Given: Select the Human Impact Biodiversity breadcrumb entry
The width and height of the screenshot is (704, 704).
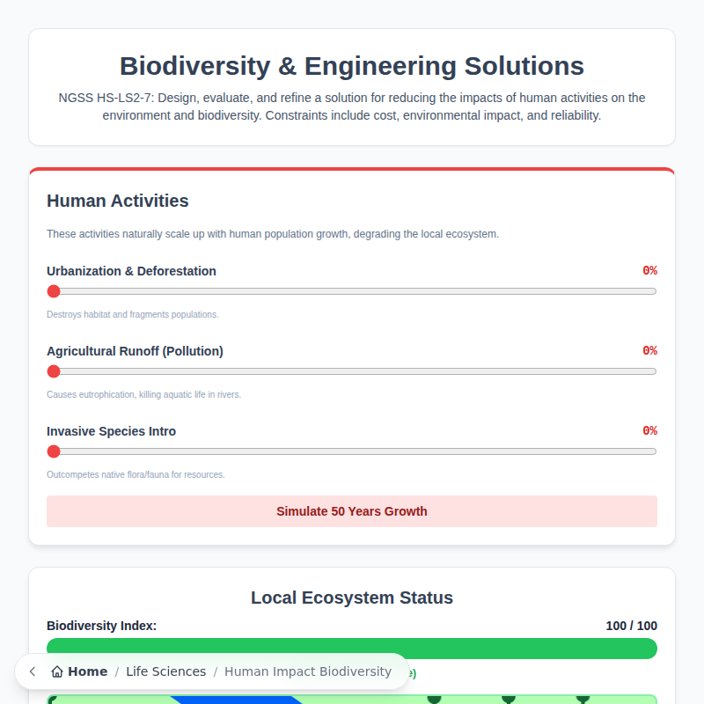Looking at the screenshot, I should [x=307, y=671].
